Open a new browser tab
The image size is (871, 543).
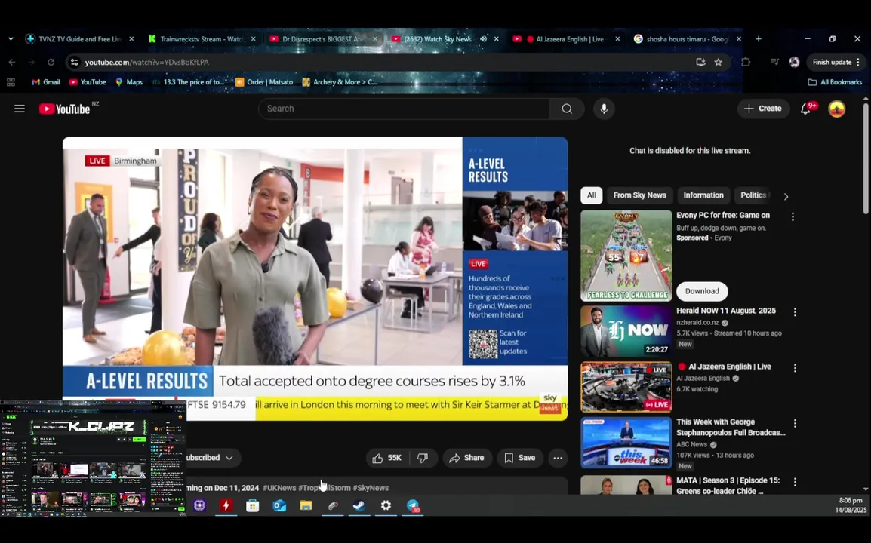pos(759,39)
